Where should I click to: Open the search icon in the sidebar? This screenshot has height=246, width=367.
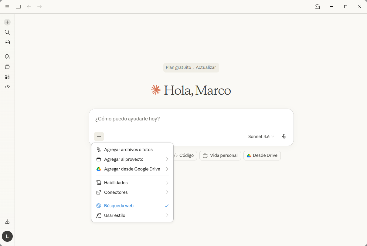click(x=7, y=32)
